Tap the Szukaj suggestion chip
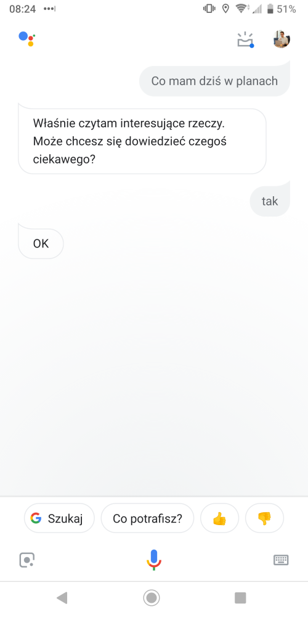This screenshot has width=308, height=617. click(x=59, y=518)
